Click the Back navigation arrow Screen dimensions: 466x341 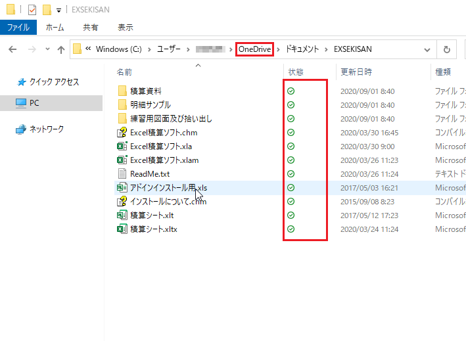[x=12, y=49]
